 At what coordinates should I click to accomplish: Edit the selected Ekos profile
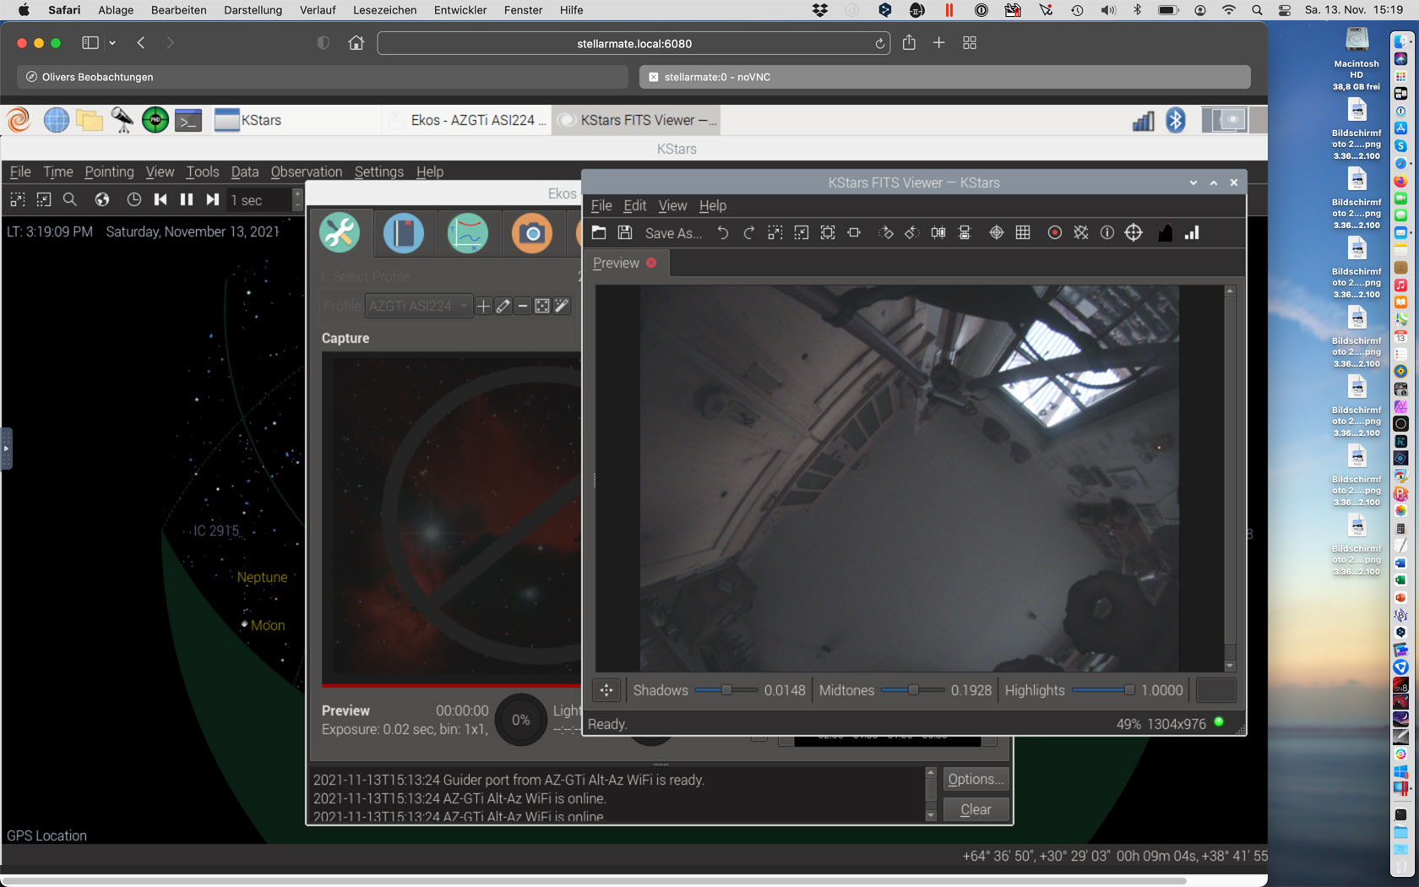503,306
